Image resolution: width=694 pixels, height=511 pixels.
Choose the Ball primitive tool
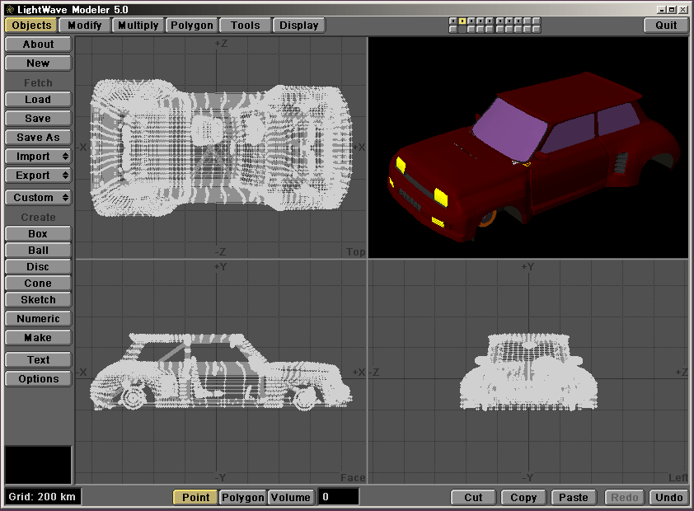(x=38, y=251)
